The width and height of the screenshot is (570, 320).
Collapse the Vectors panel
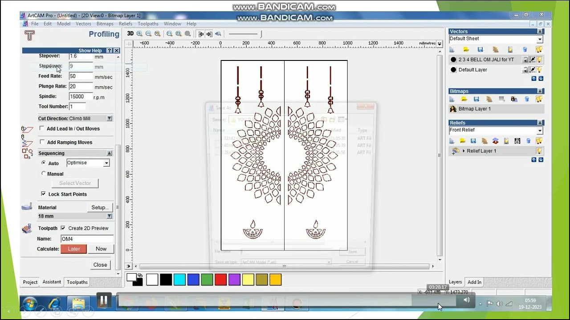pyautogui.click(x=540, y=32)
